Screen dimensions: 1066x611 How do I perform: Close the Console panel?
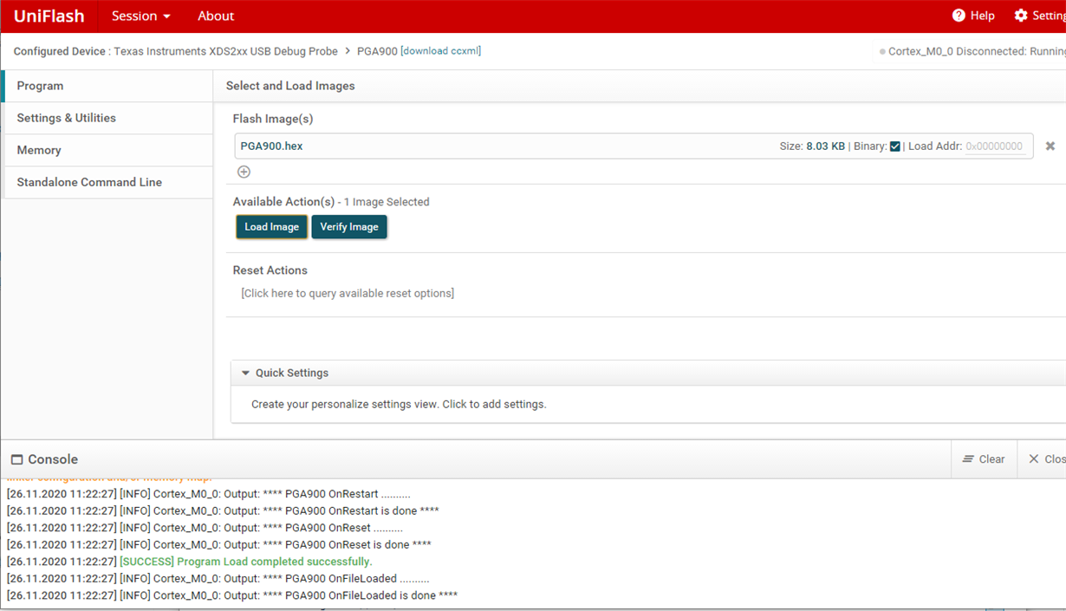click(1046, 459)
